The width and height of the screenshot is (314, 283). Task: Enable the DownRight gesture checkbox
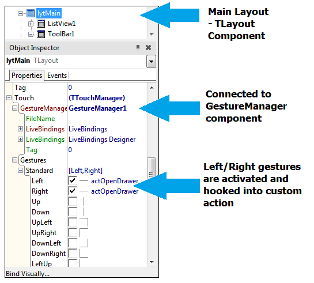point(73,254)
